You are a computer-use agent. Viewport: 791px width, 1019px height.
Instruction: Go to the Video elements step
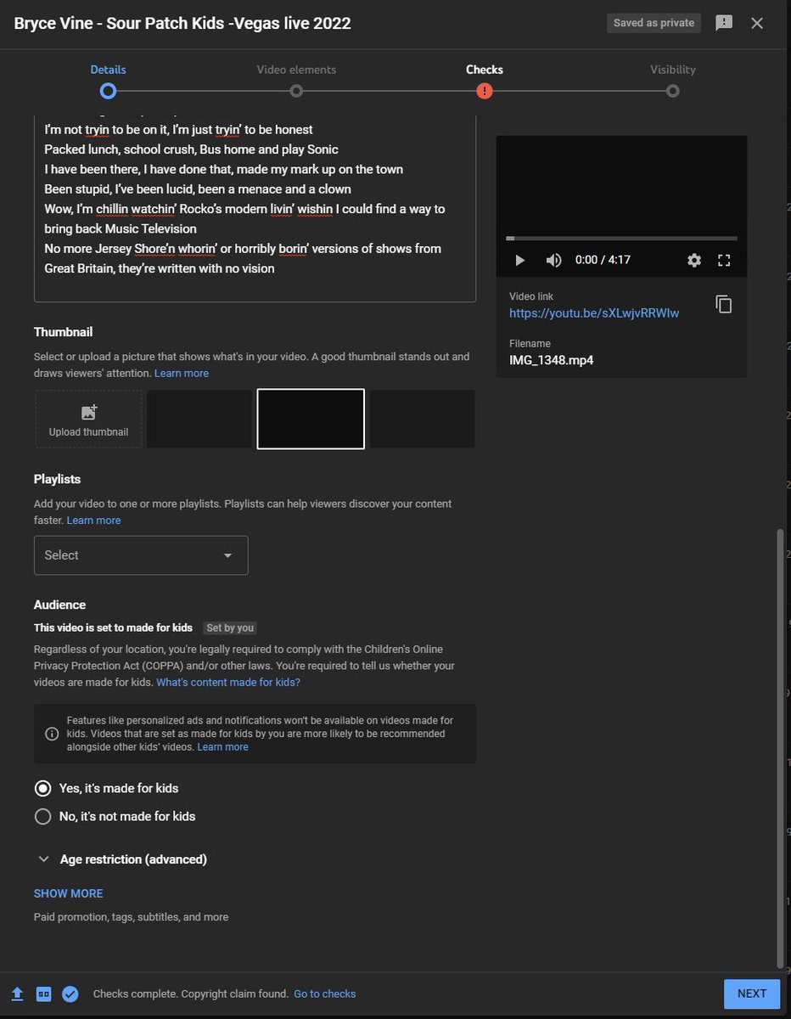pos(296,81)
